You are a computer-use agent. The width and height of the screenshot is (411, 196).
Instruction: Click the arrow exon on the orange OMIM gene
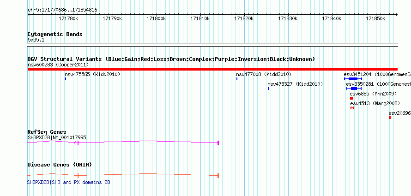click(76, 176)
